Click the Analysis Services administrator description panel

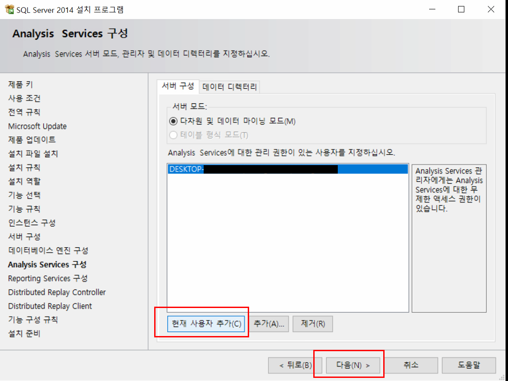click(x=449, y=238)
